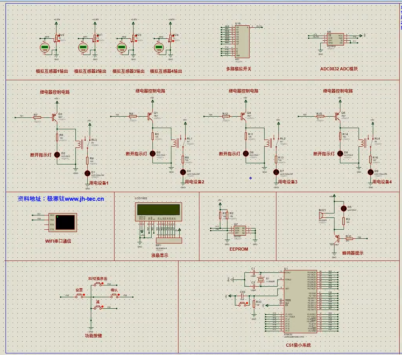The image size is (402, 355).
Task: Click the yellow LED D9 for 用电设备4
Action: tap(370, 172)
